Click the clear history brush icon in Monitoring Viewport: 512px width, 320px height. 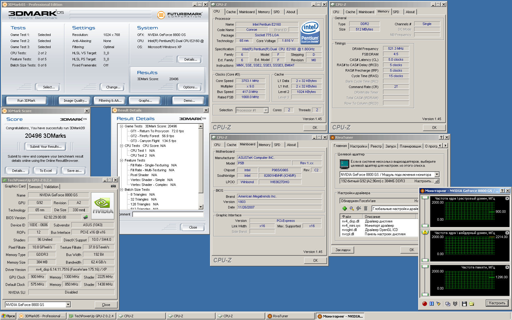438,304
